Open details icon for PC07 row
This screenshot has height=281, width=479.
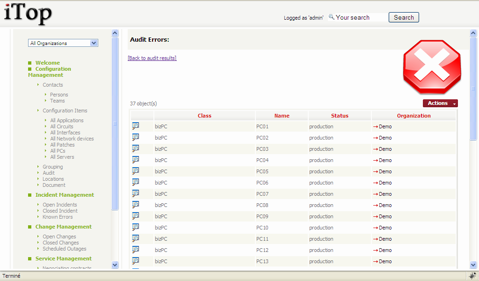click(x=136, y=193)
